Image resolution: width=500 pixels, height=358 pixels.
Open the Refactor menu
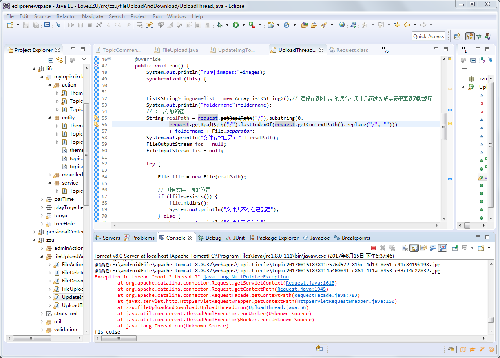[66, 16]
